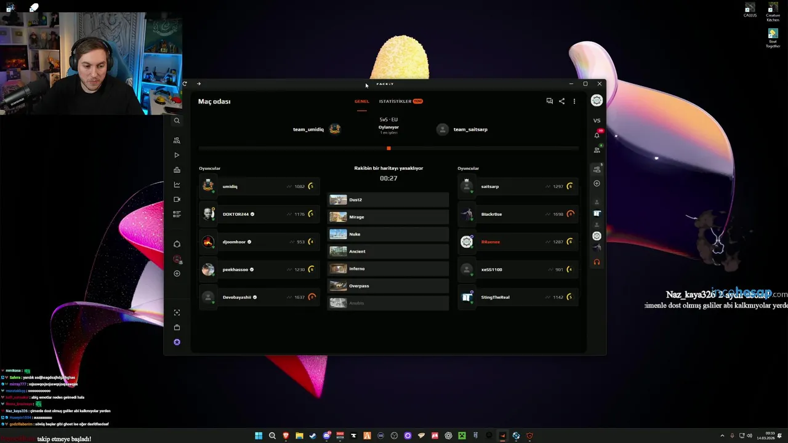Open the search icon in FACEIT sidebar
Image resolution: width=788 pixels, height=443 pixels.
pyautogui.click(x=177, y=121)
